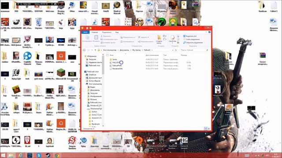This screenshot has width=282, height=158.
Task: Click the Переименовать command
Action: (x=146, y=42)
